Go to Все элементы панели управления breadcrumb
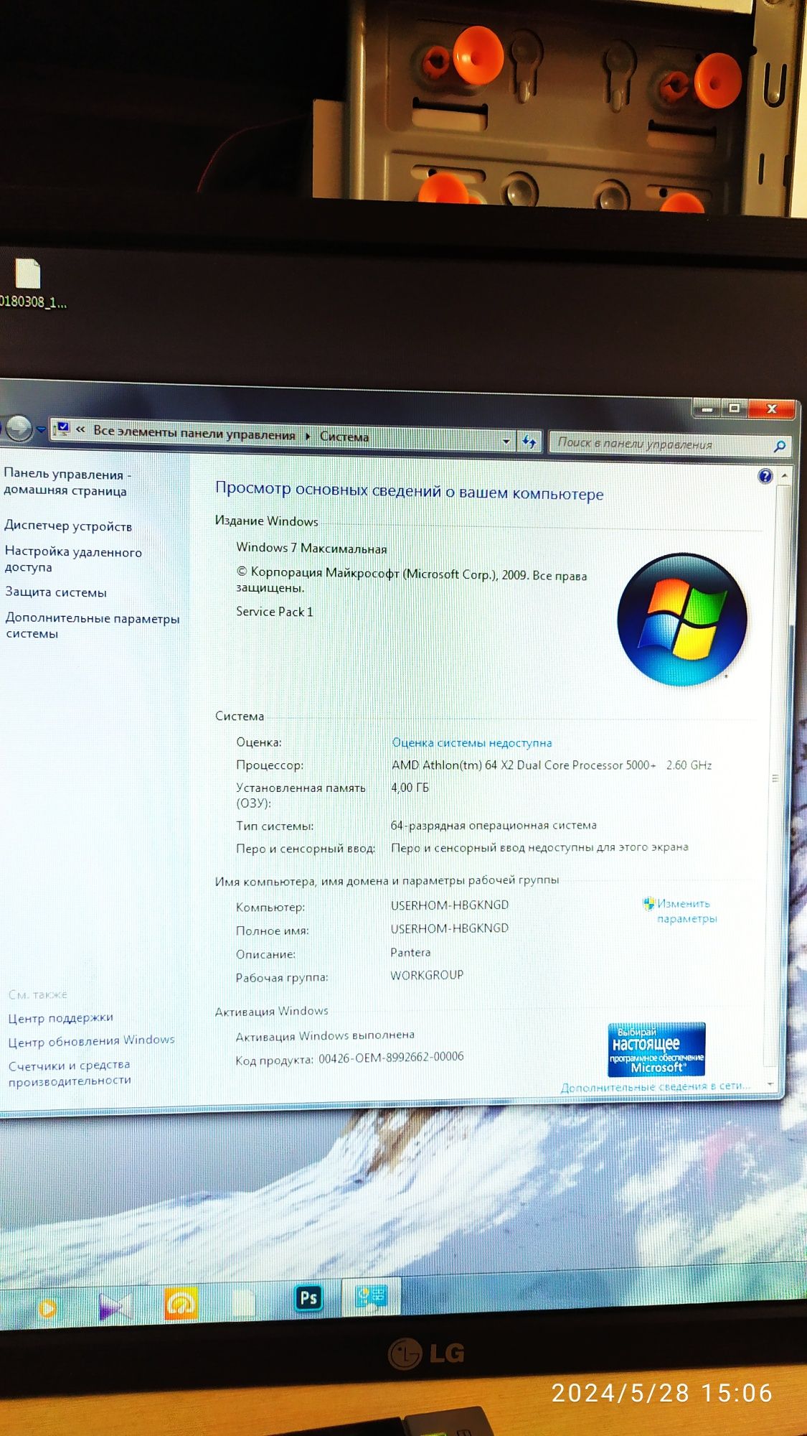The height and width of the screenshot is (1436, 807). 194,433
